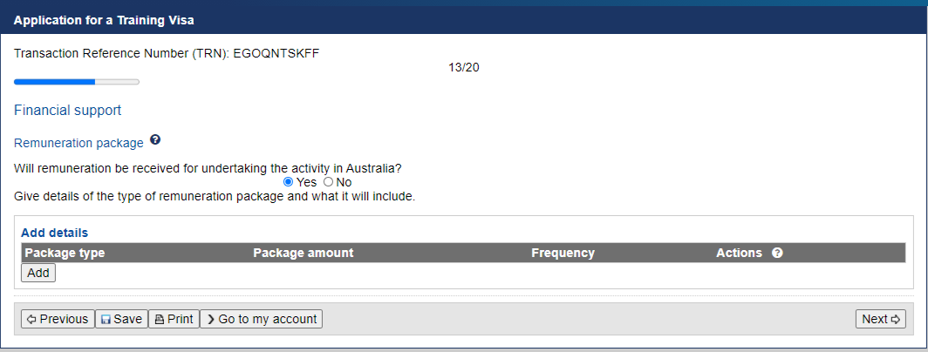Add a remuneration package detail
The image size is (928, 352).
[38, 273]
